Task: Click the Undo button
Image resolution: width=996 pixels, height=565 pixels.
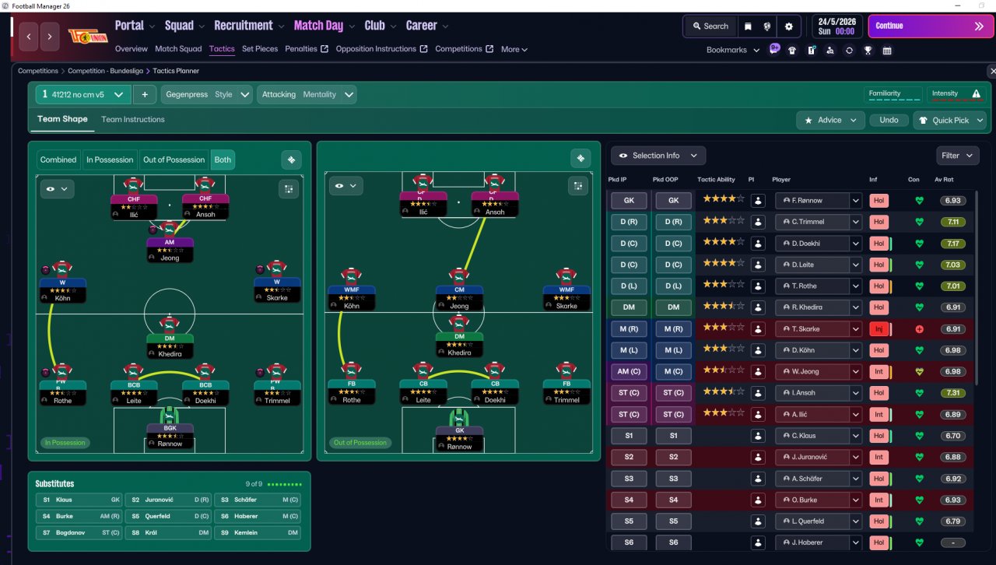Action: [x=889, y=120]
